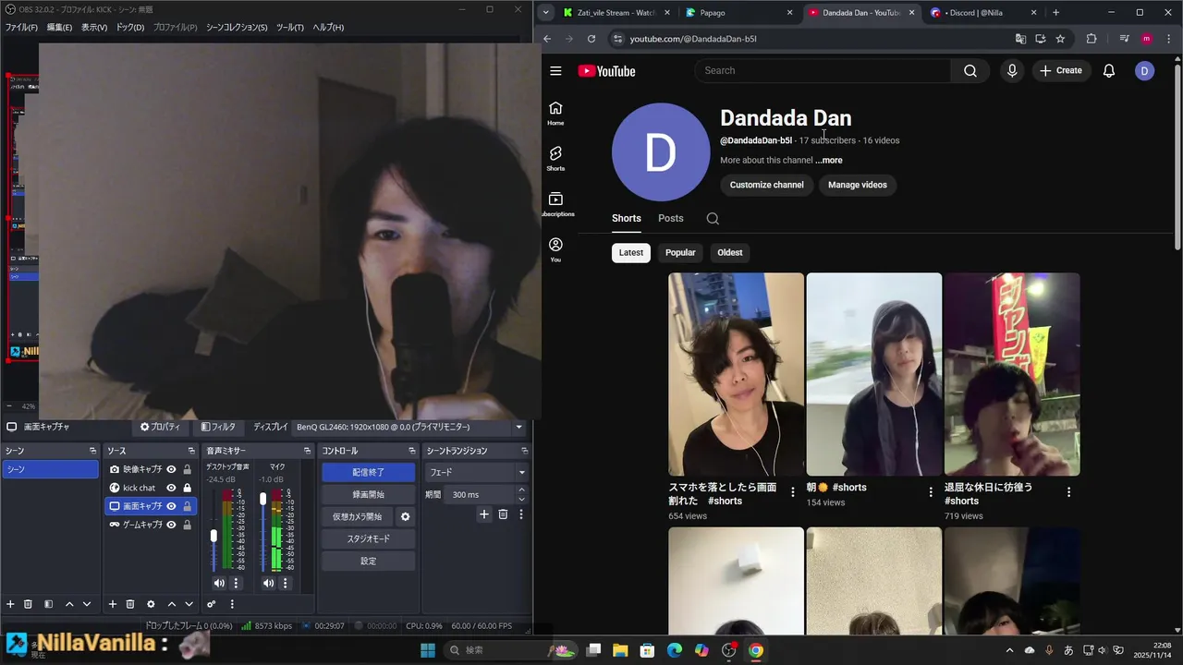Image resolution: width=1183 pixels, height=665 pixels.
Task: Go to Home in YouTube sidebar
Action: tap(555, 114)
